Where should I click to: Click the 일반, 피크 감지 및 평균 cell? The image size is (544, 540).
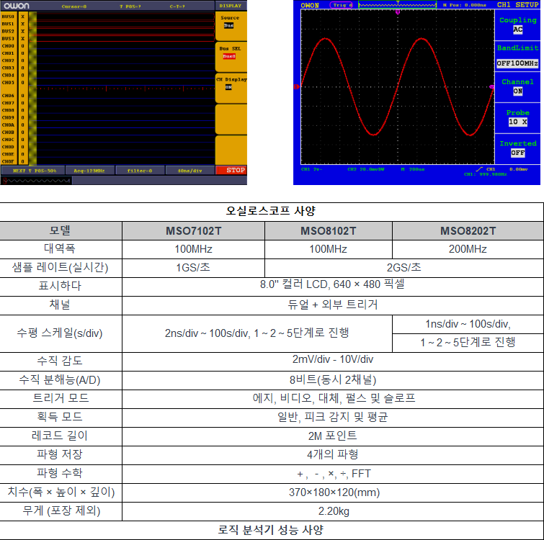(332, 417)
